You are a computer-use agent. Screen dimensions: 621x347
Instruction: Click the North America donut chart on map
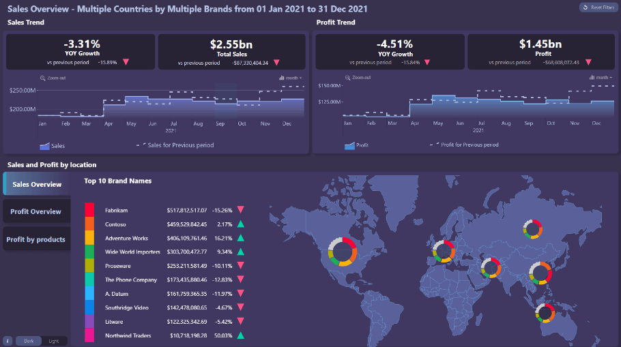coord(341,251)
